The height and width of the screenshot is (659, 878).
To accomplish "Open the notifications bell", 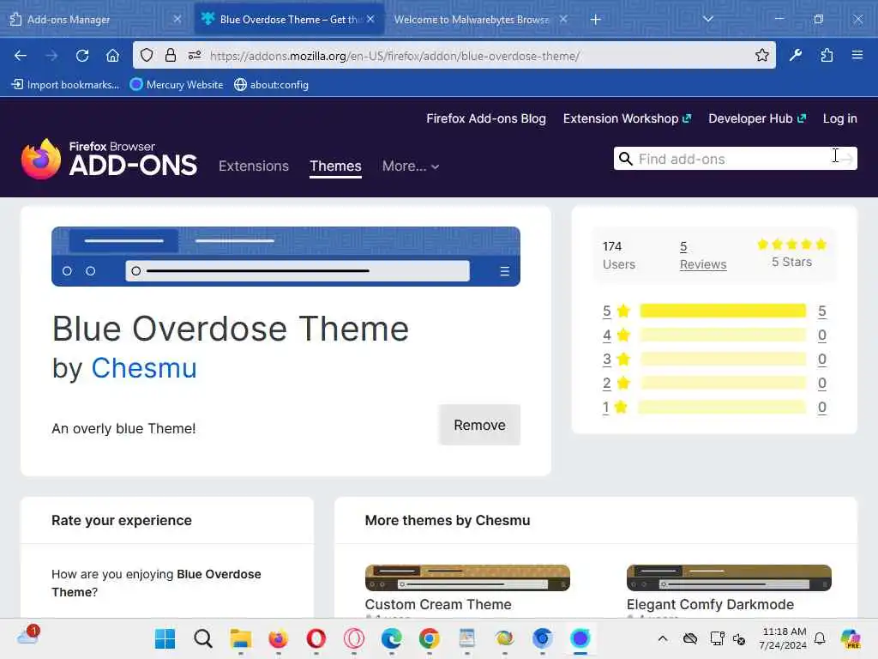I will pyautogui.click(x=820, y=638).
